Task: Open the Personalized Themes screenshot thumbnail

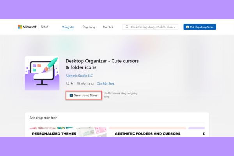Action: pyautogui.click(x=68, y=132)
